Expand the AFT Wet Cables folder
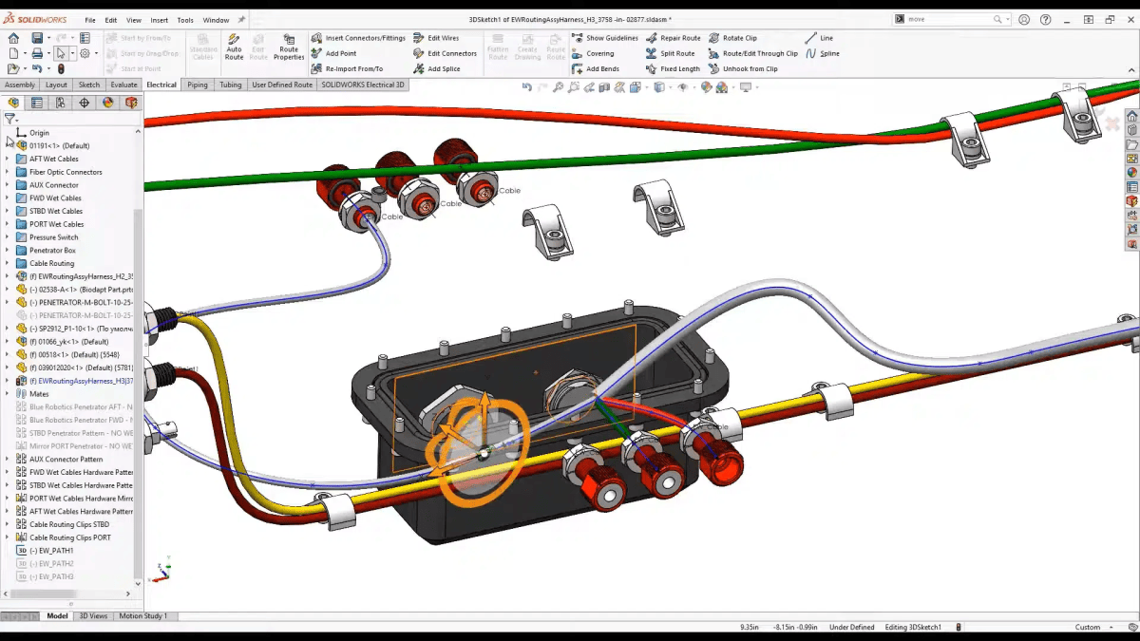Screen dimensions: 1140x641 pos(8,159)
